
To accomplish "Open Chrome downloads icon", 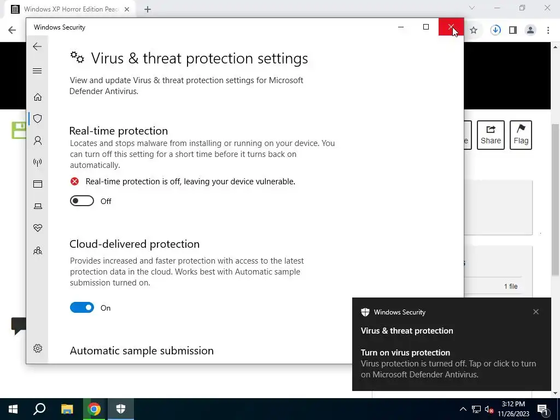I will pyautogui.click(x=495, y=30).
